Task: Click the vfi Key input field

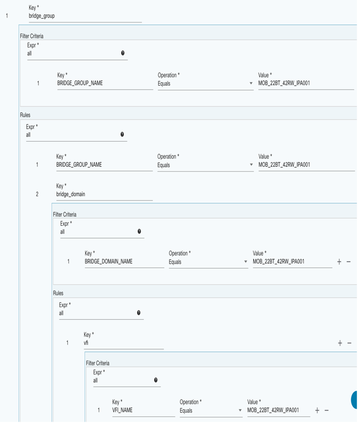Action: click(x=123, y=343)
